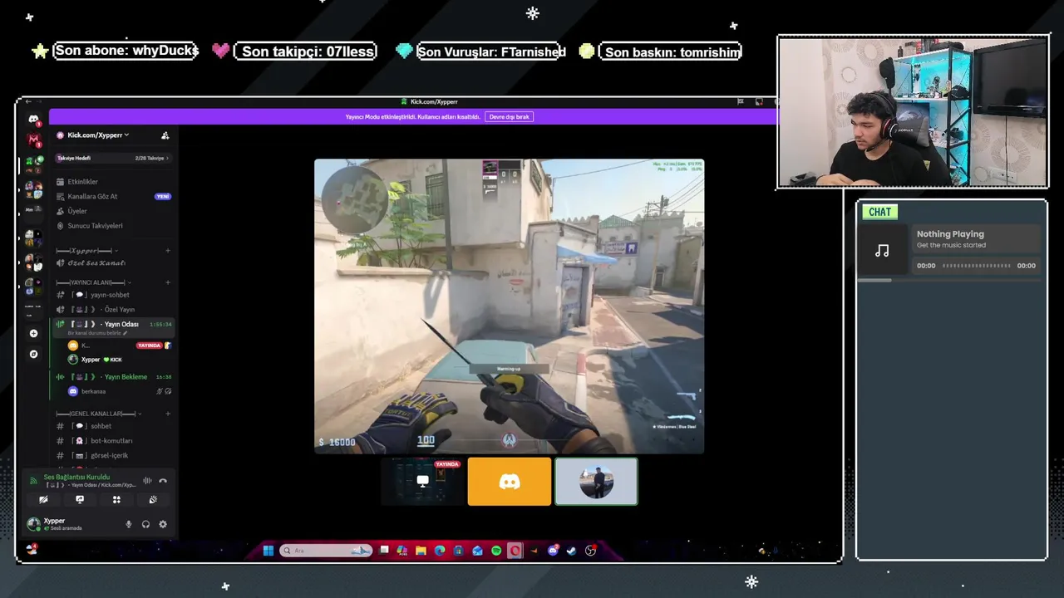Collapse the YAYINCI ALANI category

coord(93,282)
